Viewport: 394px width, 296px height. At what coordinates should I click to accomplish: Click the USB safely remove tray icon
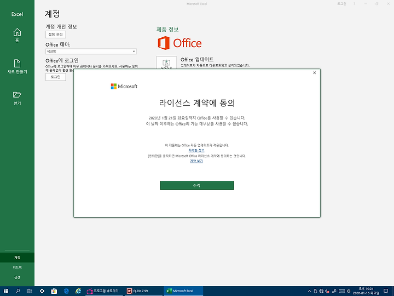(315, 291)
